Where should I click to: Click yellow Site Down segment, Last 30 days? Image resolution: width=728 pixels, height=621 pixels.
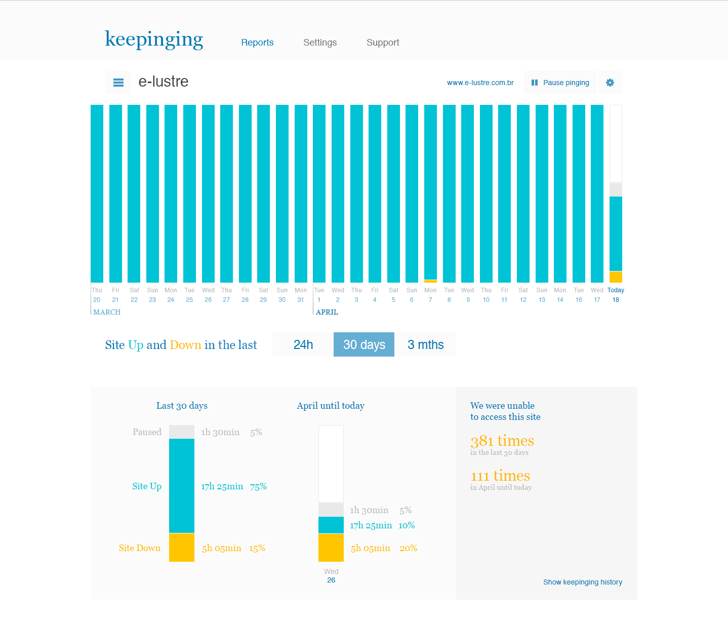[182, 548]
